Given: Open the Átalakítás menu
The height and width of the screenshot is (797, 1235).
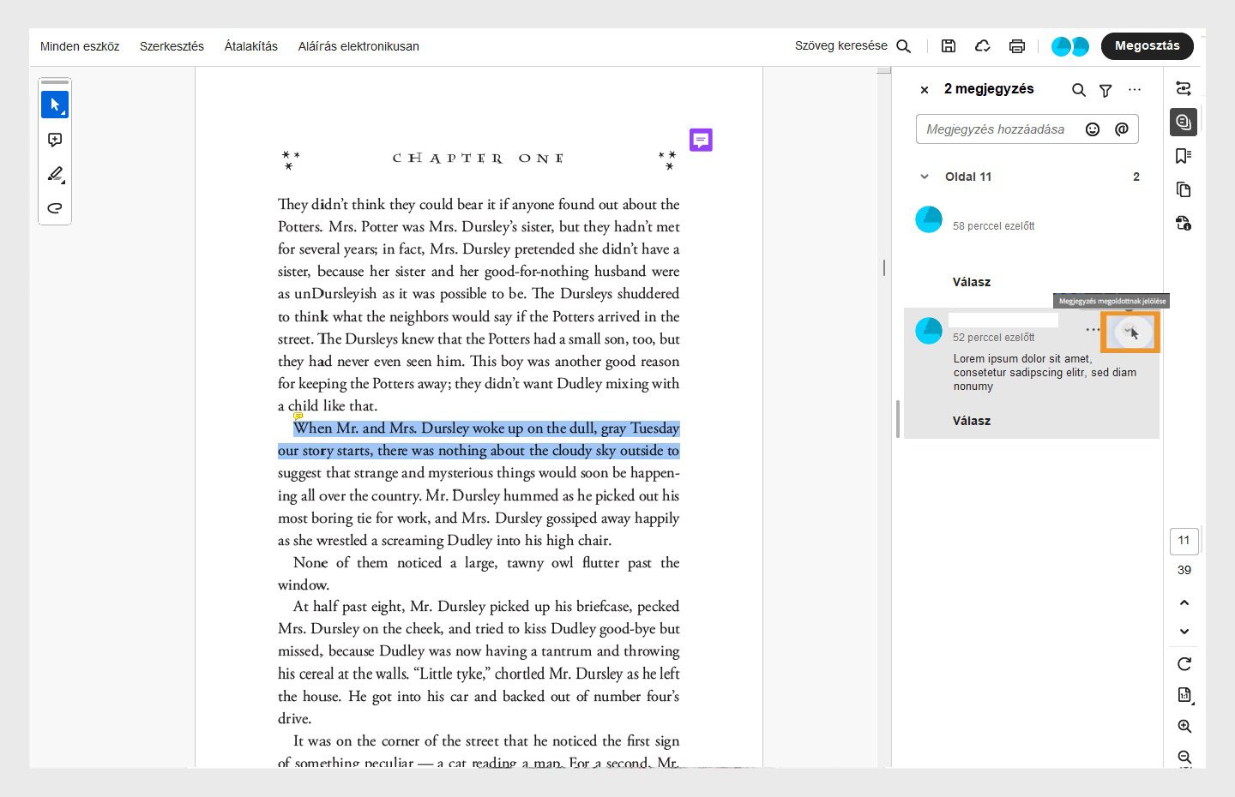Looking at the screenshot, I should pyautogui.click(x=251, y=46).
